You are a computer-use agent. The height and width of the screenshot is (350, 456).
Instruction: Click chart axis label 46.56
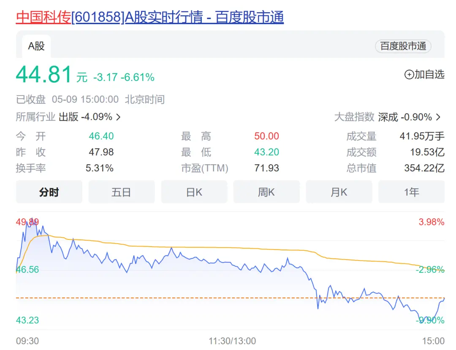27,269
